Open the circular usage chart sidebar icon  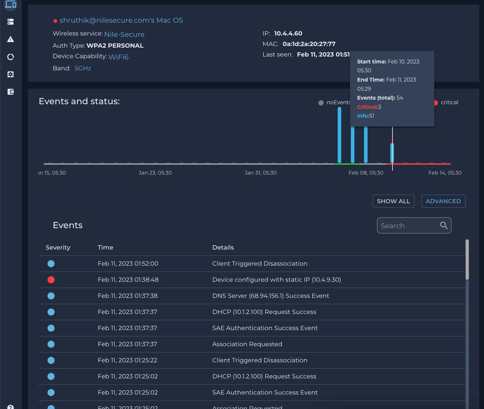click(11, 57)
